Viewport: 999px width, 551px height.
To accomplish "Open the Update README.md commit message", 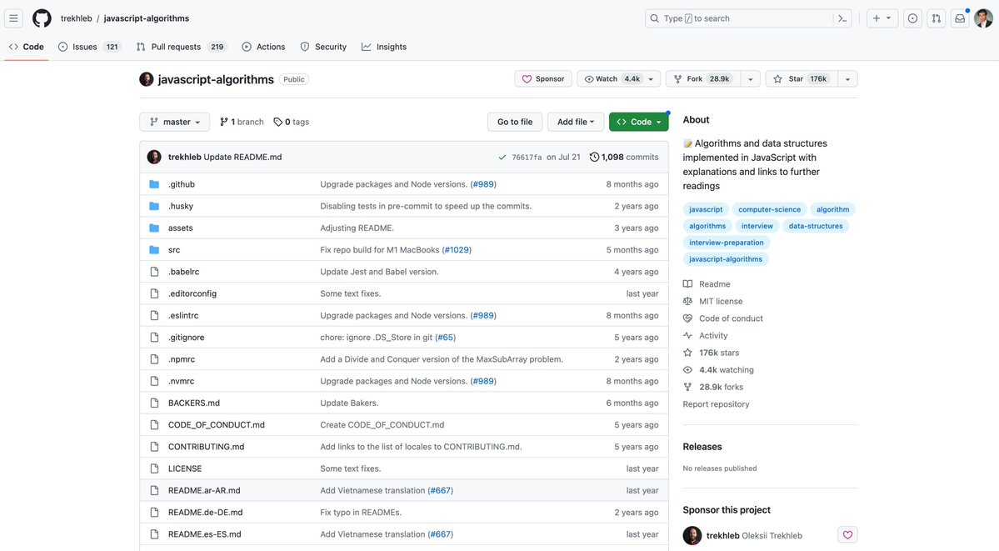I will pos(242,157).
